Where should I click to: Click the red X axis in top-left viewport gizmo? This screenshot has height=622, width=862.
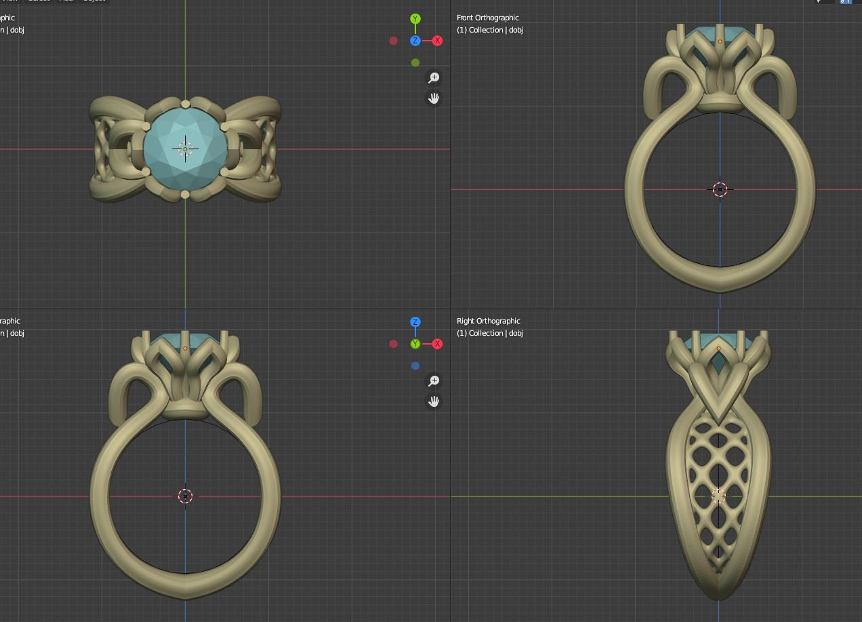[437, 41]
